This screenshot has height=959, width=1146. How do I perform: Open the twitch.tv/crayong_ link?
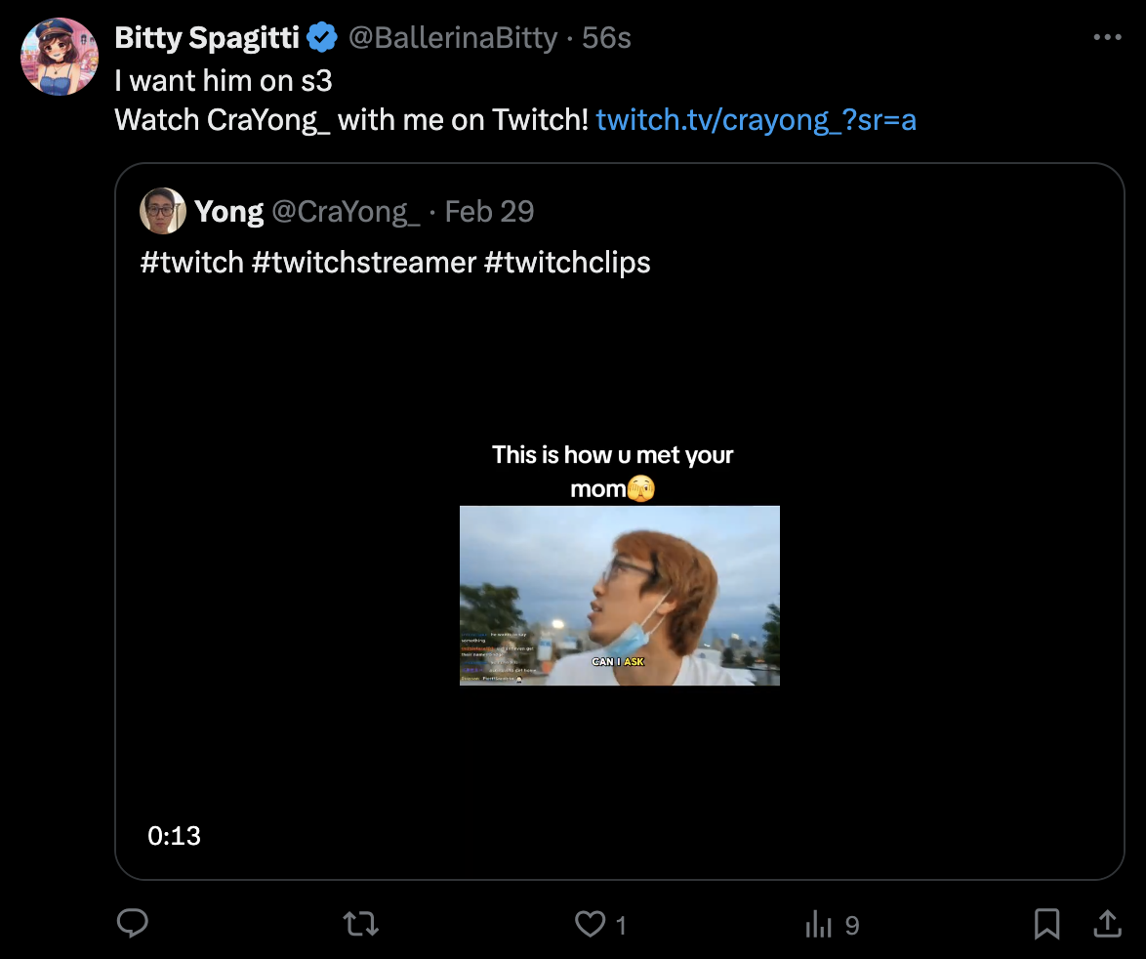pyautogui.click(x=756, y=120)
